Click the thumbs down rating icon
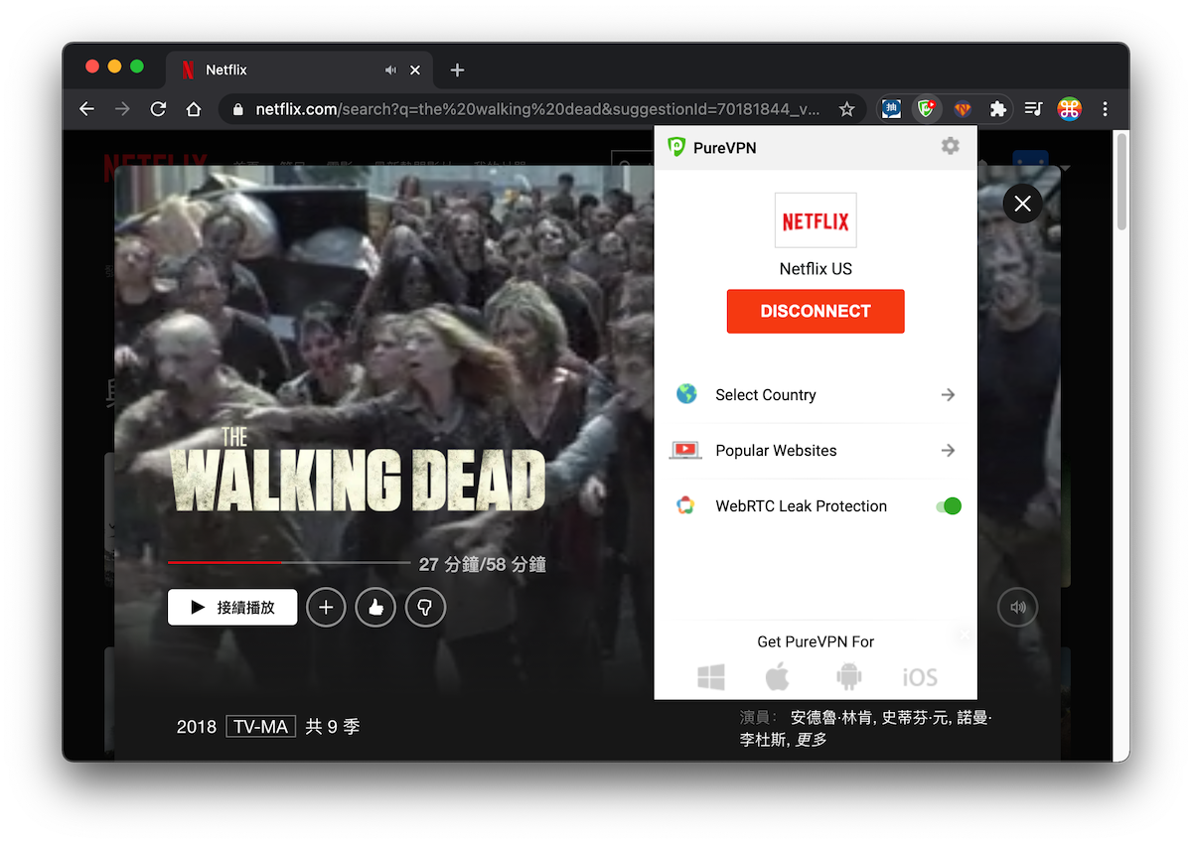This screenshot has height=844, width=1192. pyautogui.click(x=425, y=608)
